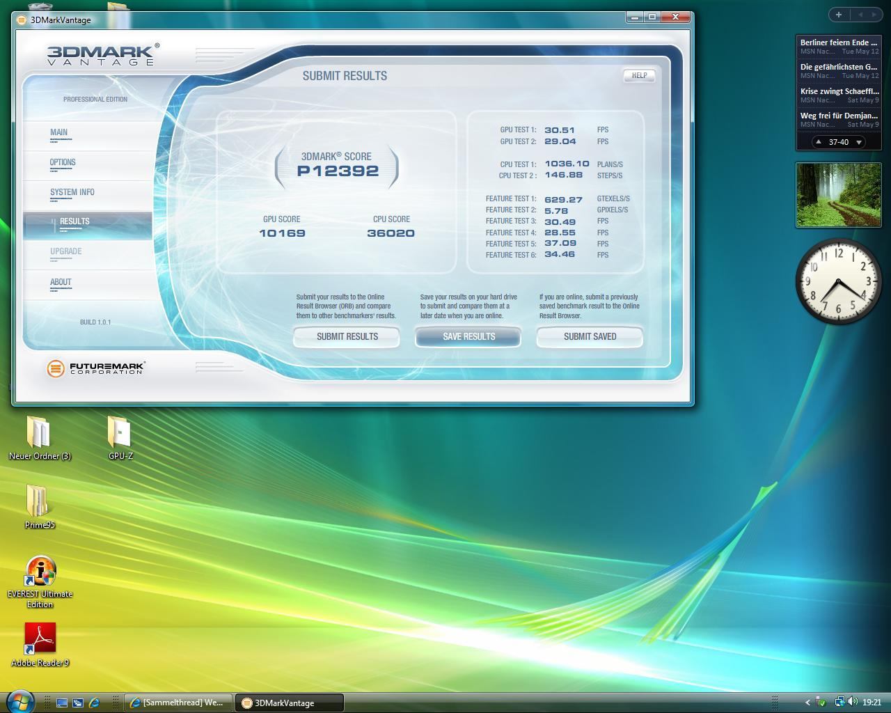891x713 pixels.
Task: Click Feature Test 1 value 629.27
Action: (563, 199)
